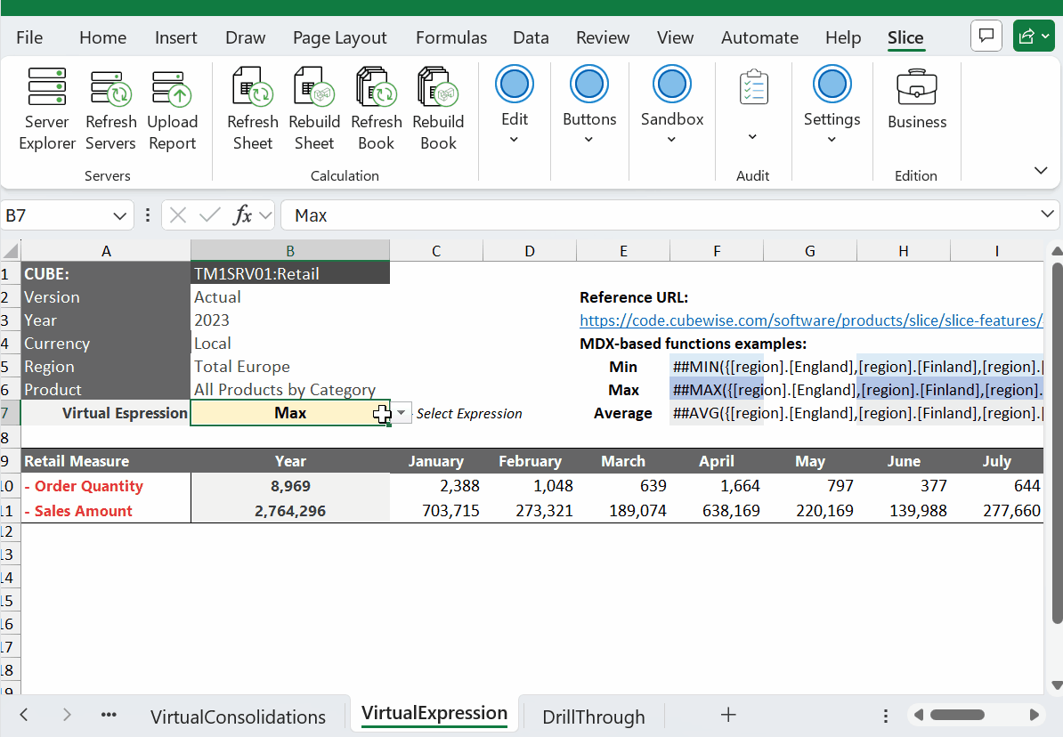Open the Select Expression dropdown arrow
1063x737 pixels.
click(x=402, y=413)
